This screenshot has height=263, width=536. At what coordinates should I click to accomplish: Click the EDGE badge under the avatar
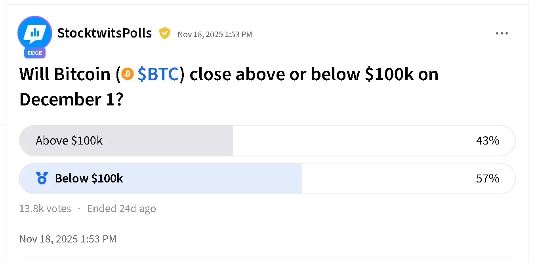coord(35,53)
